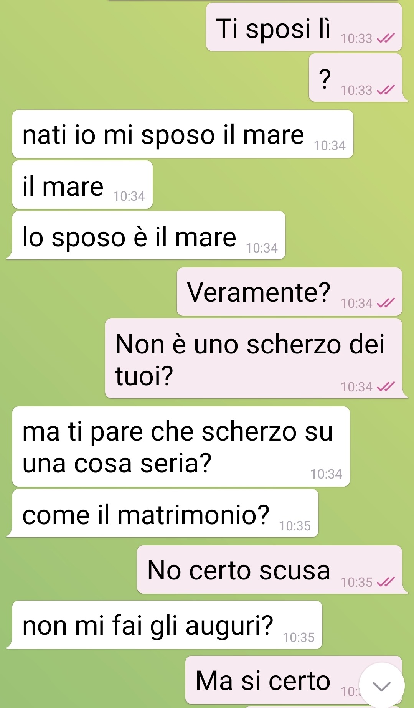This screenshot has width=414, height=708.
Task: Tap the read receipt ticks on 'Veramente?'
Action: (x=385, y=303)
